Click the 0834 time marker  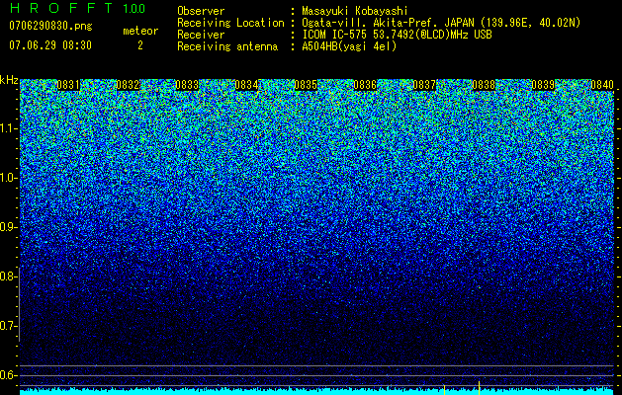[x=246, y=85]
